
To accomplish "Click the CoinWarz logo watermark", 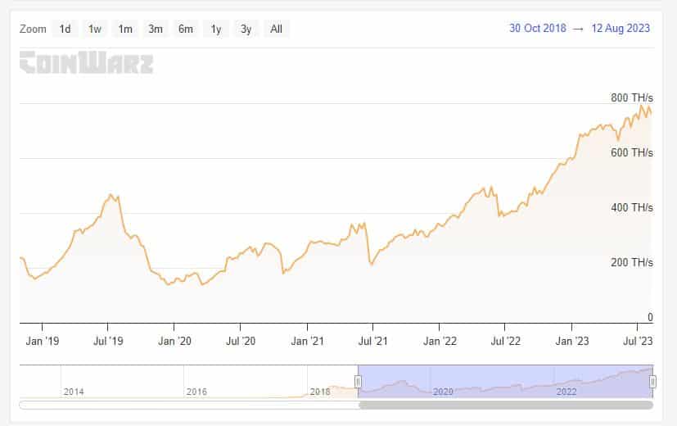I will tap(86, 62).
